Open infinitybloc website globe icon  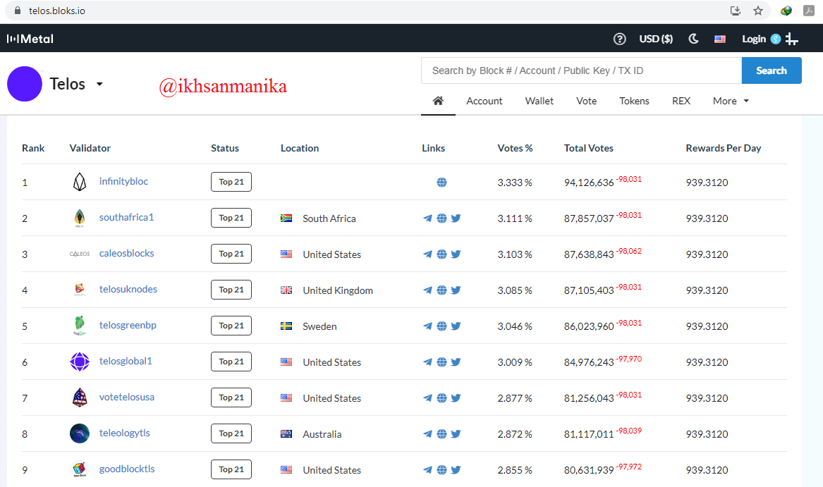click(442, 182)
